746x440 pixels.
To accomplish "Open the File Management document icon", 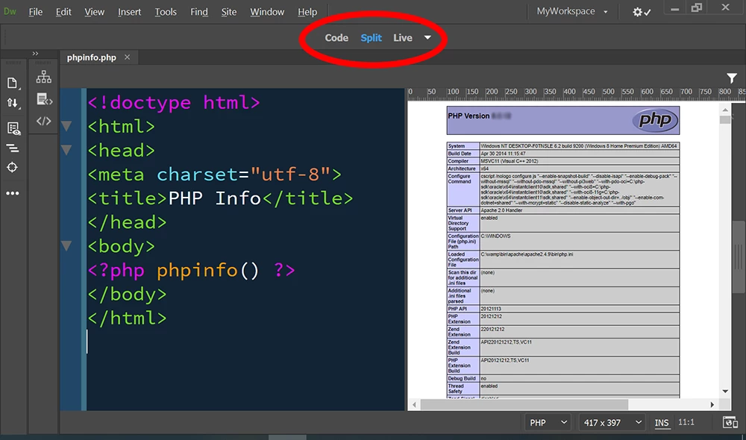I will click(13, 83).
